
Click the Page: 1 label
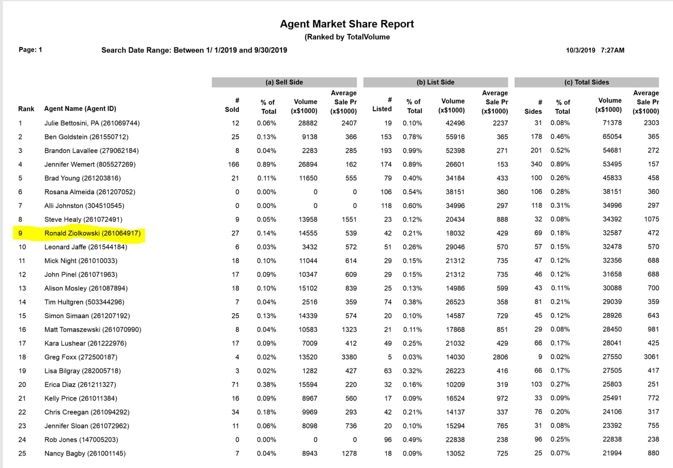coord(30,50)
